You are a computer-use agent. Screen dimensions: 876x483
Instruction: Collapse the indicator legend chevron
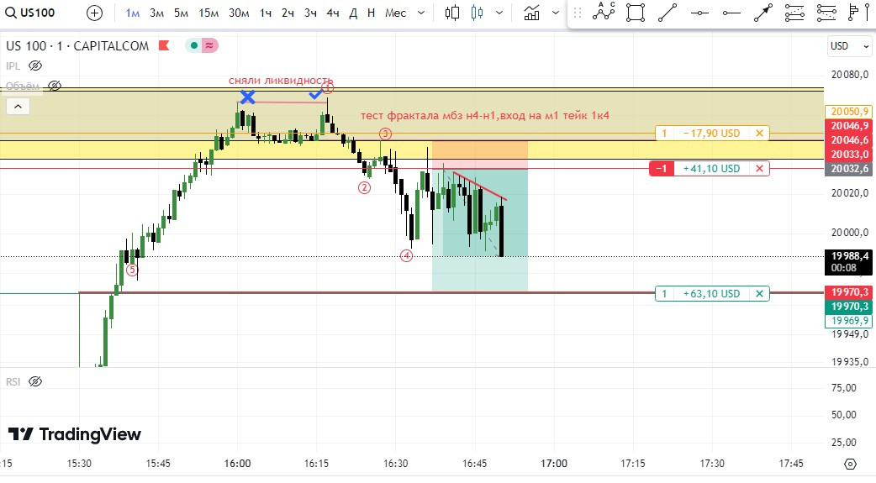[17, 106]
